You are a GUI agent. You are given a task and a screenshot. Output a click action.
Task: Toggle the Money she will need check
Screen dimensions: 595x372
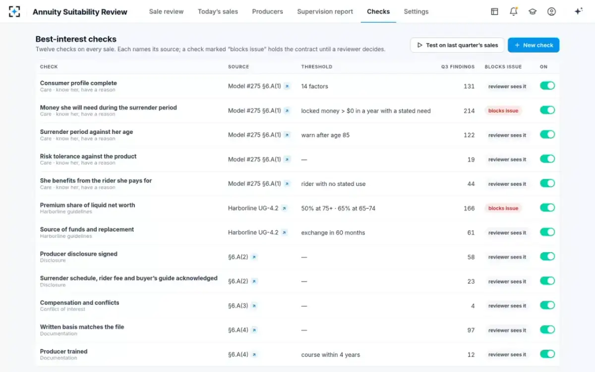[547, 110]
